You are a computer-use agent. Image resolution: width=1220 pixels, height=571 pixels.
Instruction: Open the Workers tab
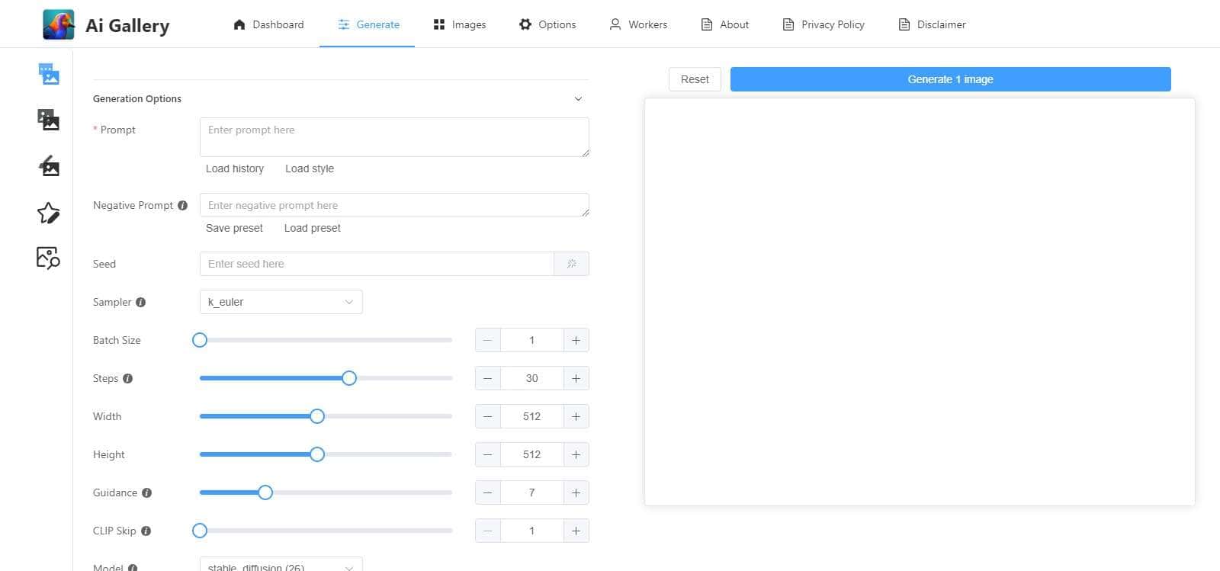638,24
